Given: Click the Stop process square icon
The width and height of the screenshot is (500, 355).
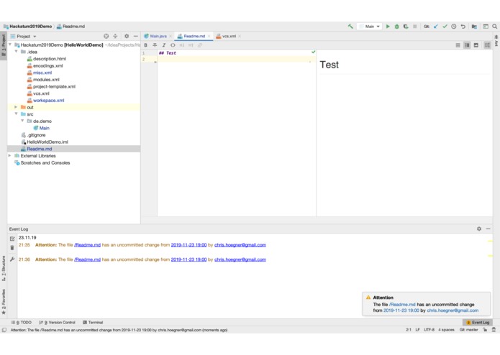Looking at the screenshot, I should pyautogui.click(x=415, y=27).
